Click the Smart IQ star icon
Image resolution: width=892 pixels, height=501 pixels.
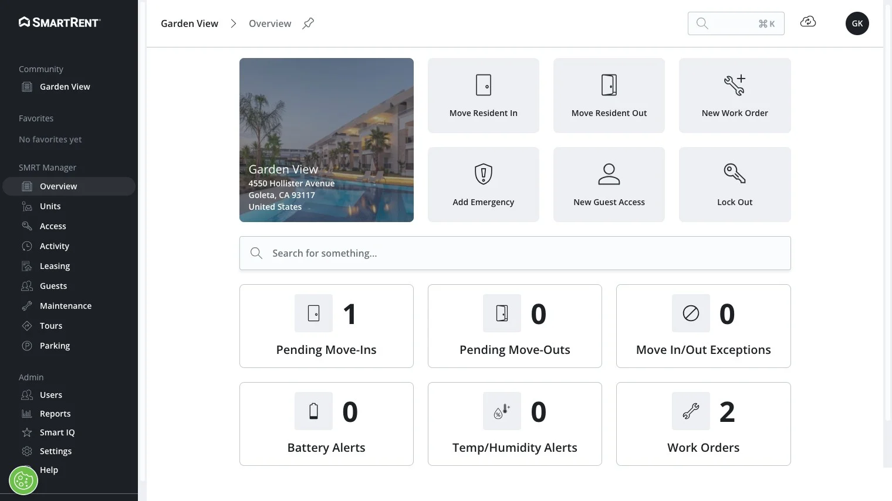(27, 432)
